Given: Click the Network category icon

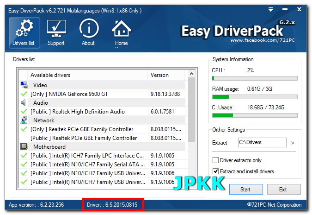Looking at the screenshot, I should [24, 120].
